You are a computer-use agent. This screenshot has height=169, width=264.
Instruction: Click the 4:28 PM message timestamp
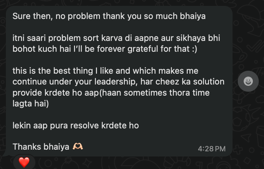coord(212,149)
